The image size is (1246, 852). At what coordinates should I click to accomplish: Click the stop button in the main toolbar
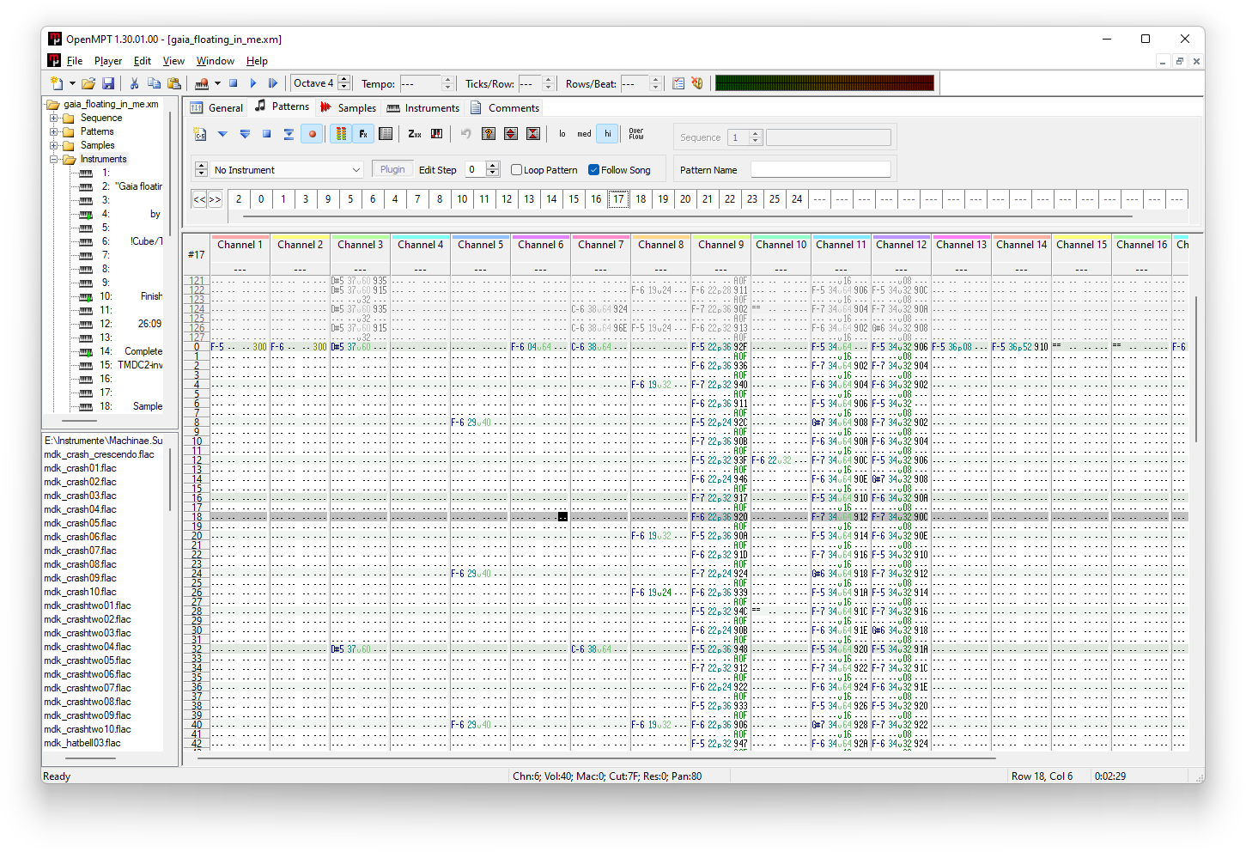click(x=233, y=83)
